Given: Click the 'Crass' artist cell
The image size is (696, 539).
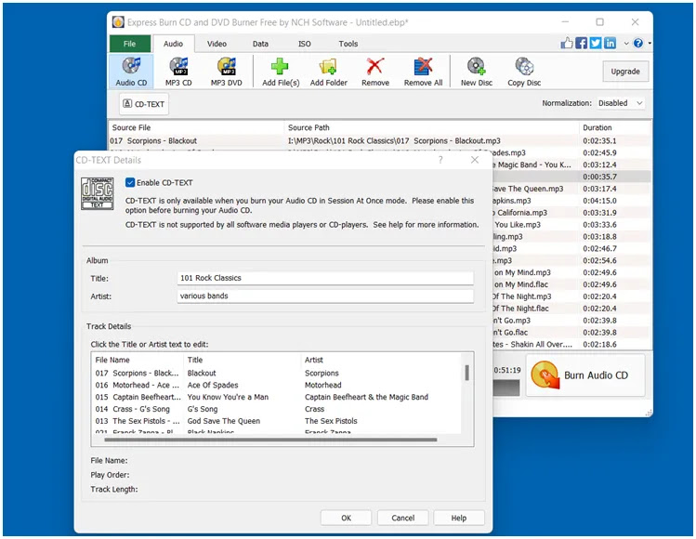Looking at the screenshot, I should click(314, 409).
